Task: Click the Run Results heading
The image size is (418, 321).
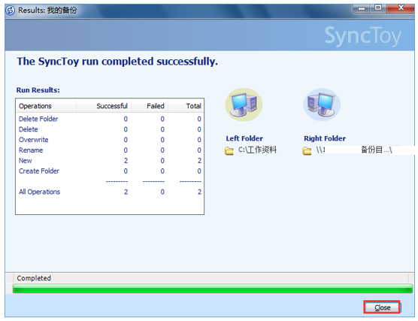Action: 38,90
